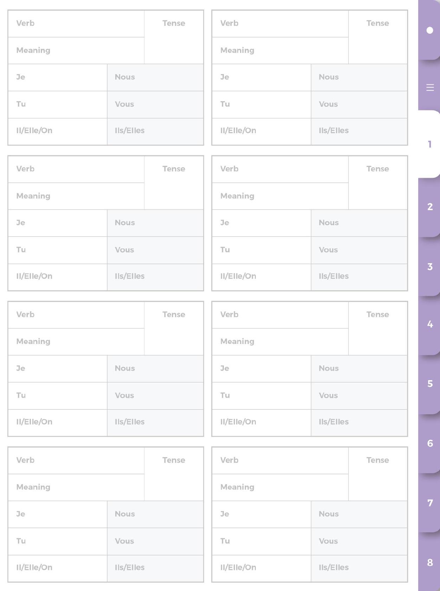Select the Tense box of the top-left card
440x591 pixels.
tap(174, 37)
